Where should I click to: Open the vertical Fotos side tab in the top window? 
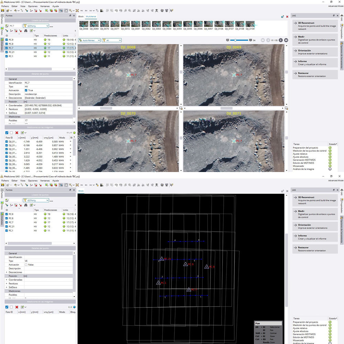click(2, 31)
